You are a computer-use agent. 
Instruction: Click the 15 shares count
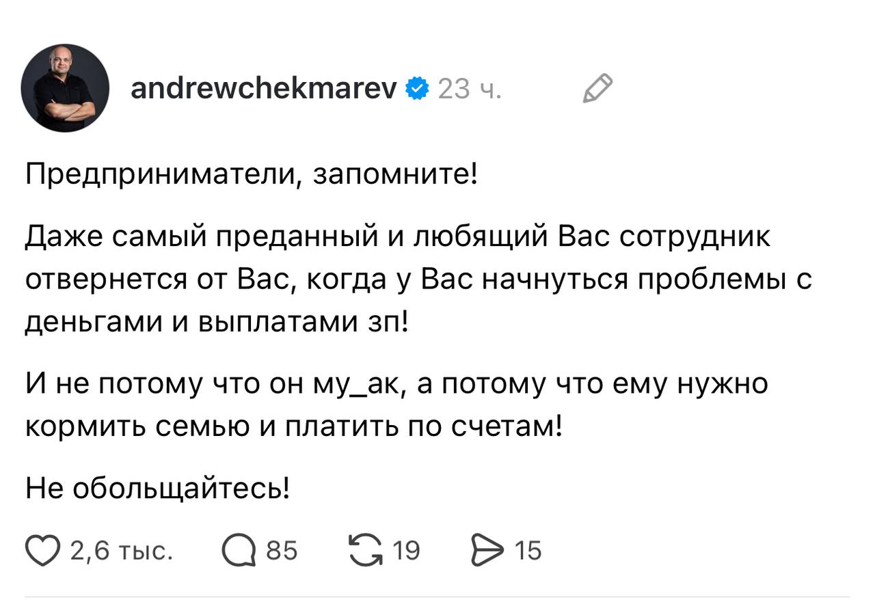tap(527, 550)
